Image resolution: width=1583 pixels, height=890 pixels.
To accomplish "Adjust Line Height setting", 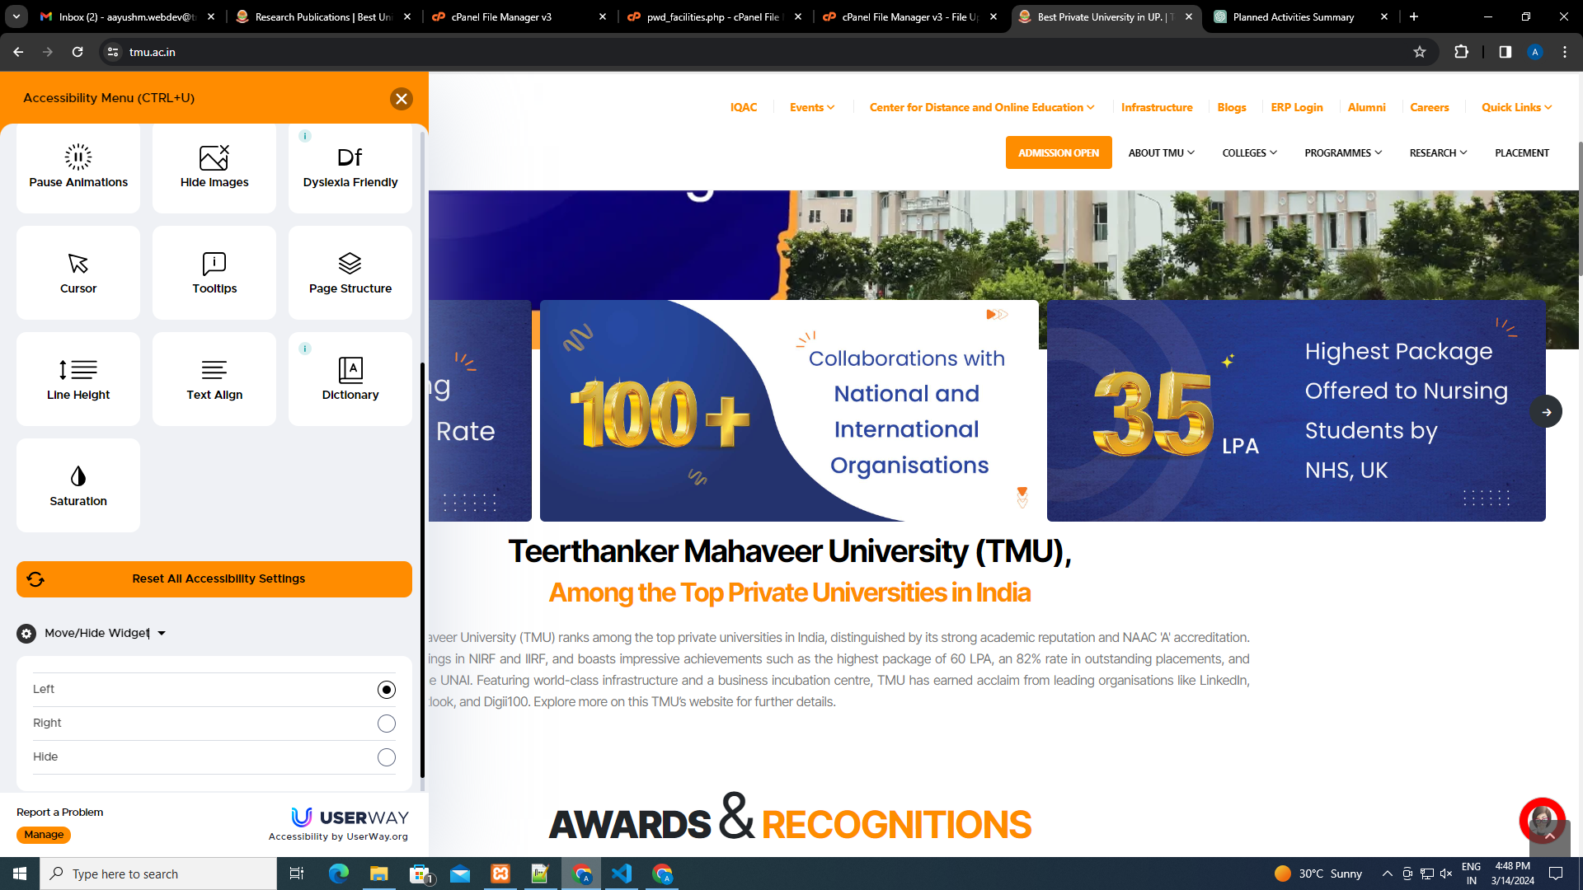I will click(78, 379).
